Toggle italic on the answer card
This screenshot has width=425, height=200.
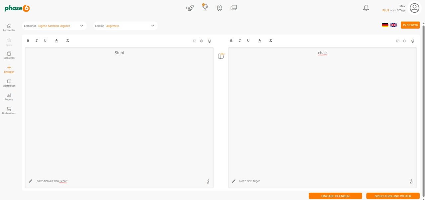(x=240, y=41)
